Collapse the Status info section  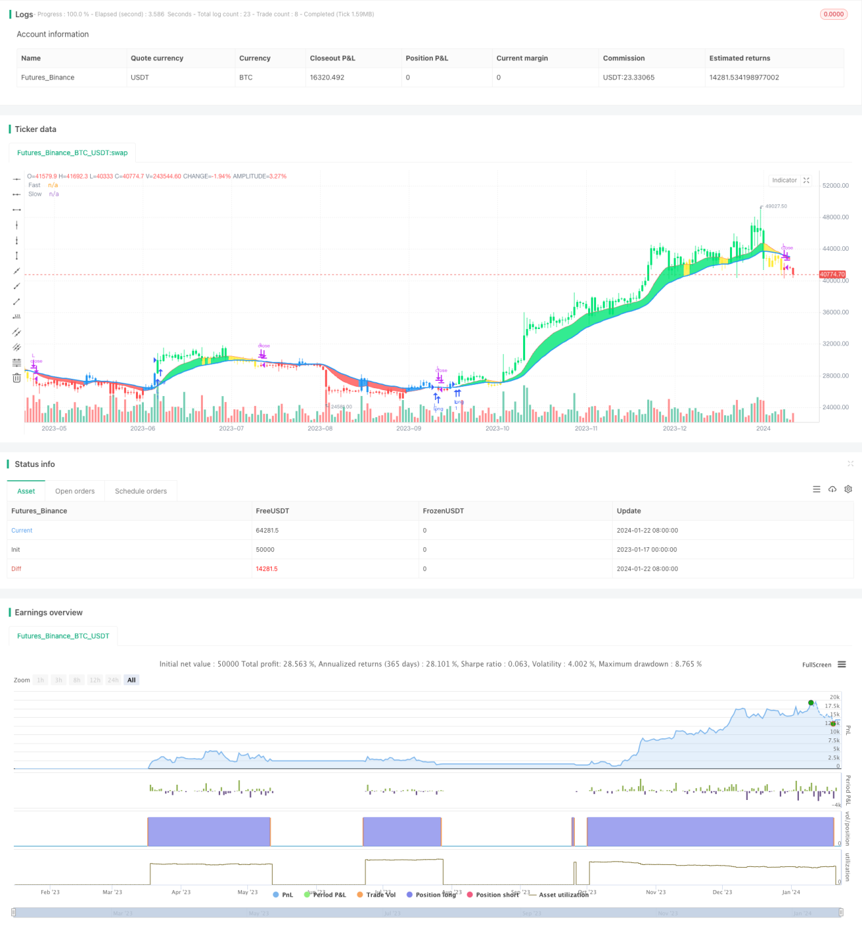[x=850, y=464]
